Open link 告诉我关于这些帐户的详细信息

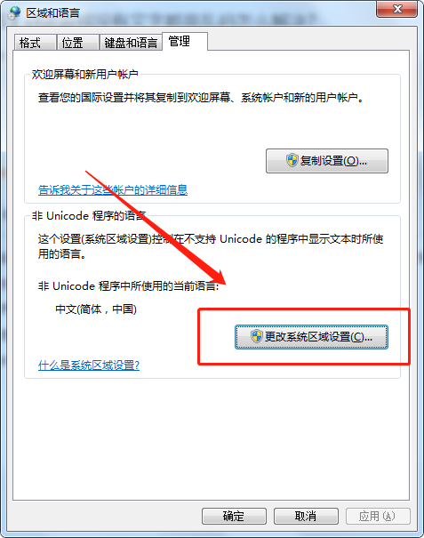[113, 189]
